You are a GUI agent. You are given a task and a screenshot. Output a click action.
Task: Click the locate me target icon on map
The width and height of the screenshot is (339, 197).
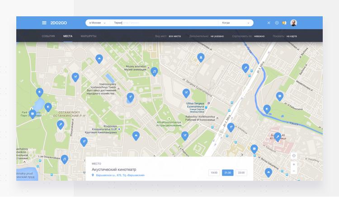click(x=294, y=156)
